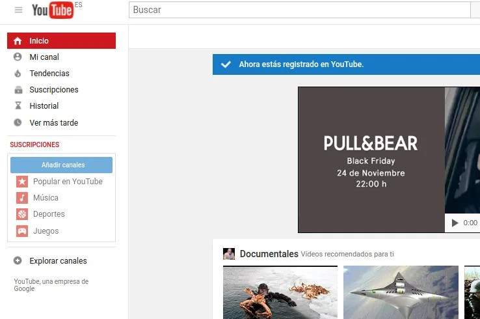Image resolution: width=480 pixels, height=319 pixels.
Task: Open the hamburger guide menu
Action: [x=18, y=10]
